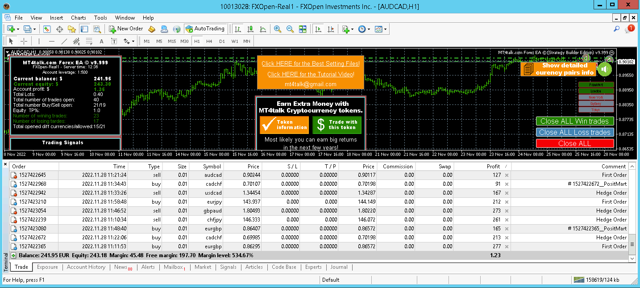Switch chart to bar chart
640x288 pixels.
point(238,29)
